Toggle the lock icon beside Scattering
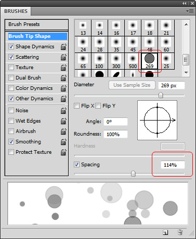The image size is (196, 239). tap(63, 57)
